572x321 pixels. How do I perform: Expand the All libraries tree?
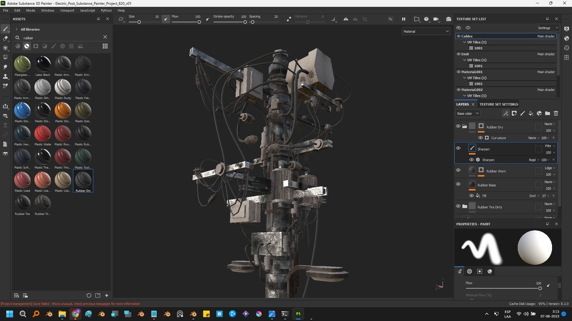coord(17,29)
